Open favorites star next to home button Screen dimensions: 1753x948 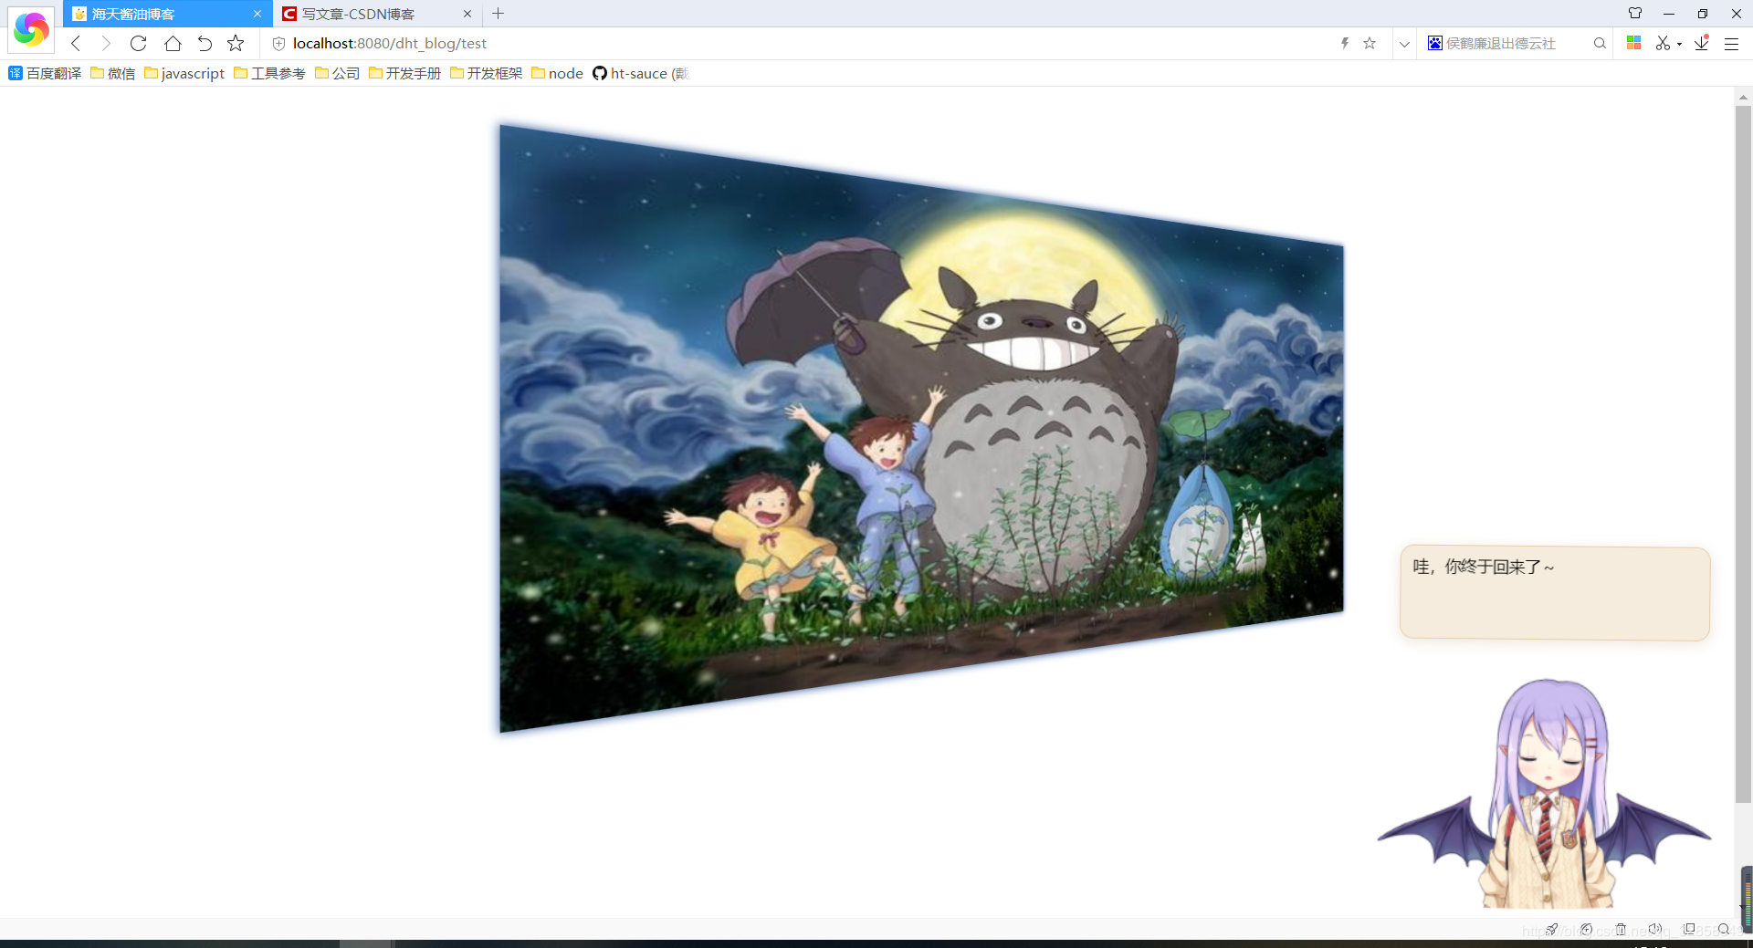tap(236, 43)
